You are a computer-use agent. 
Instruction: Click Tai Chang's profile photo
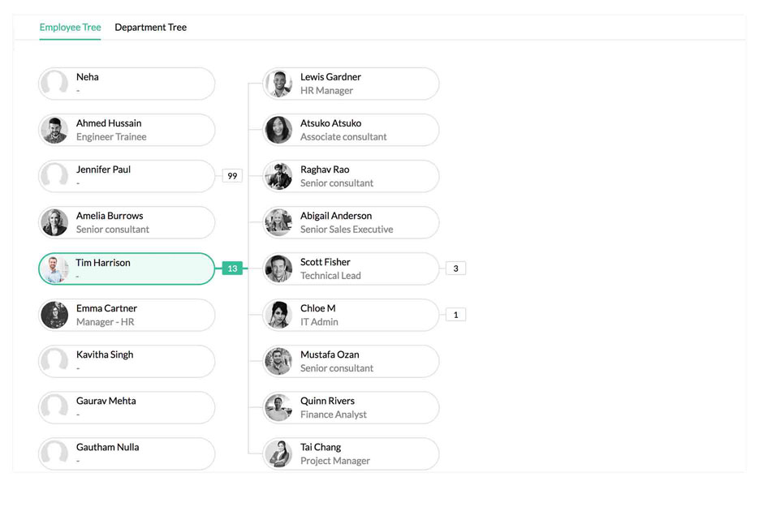[x=278, y=453]
